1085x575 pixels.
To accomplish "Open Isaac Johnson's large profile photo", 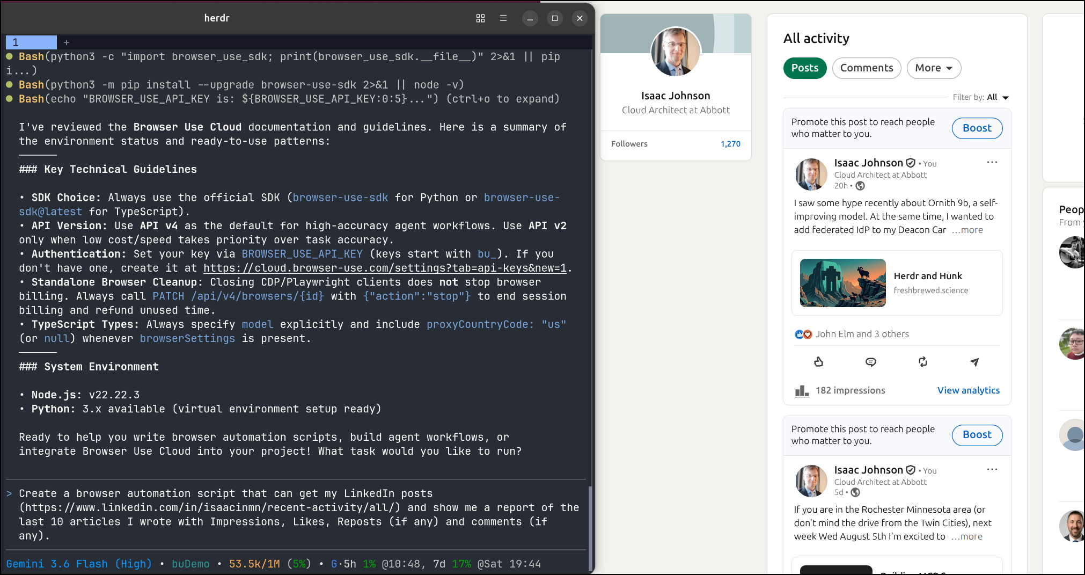I will coord(676,52).
